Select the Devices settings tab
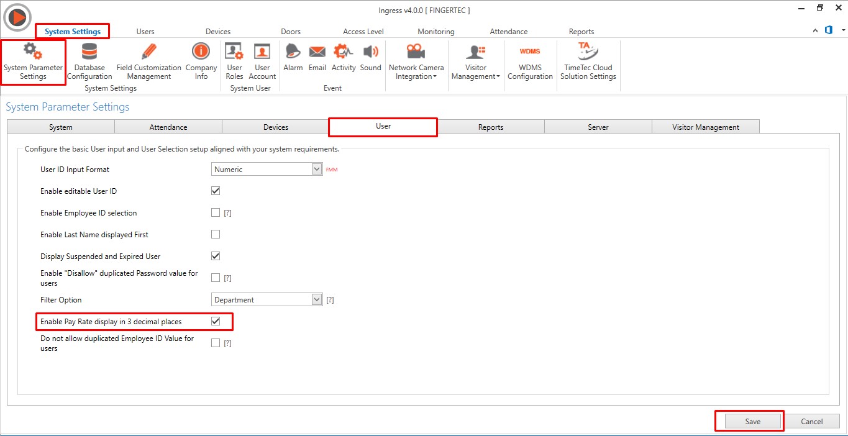Image resolution: width=848 pixels, height=436 pixels. (276, 127)
